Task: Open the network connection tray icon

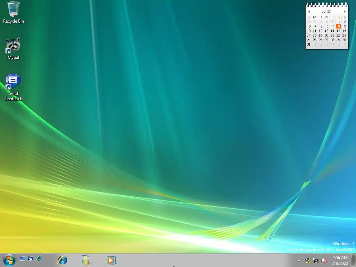Action: pos(316,260)
